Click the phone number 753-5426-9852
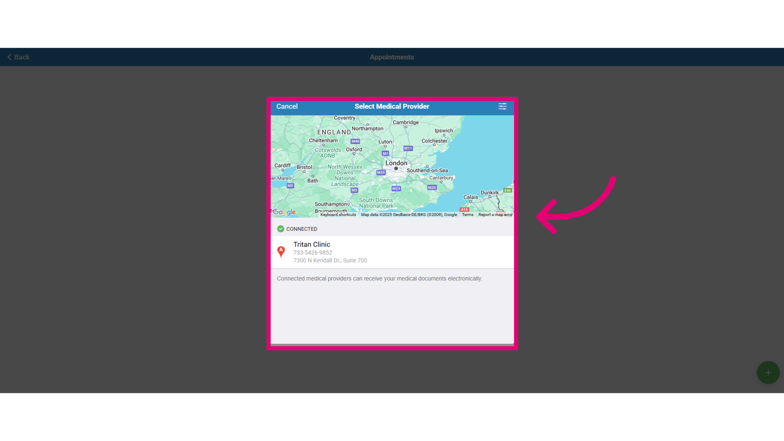Viewport: 784px width, 441px height. coord(313,253)
